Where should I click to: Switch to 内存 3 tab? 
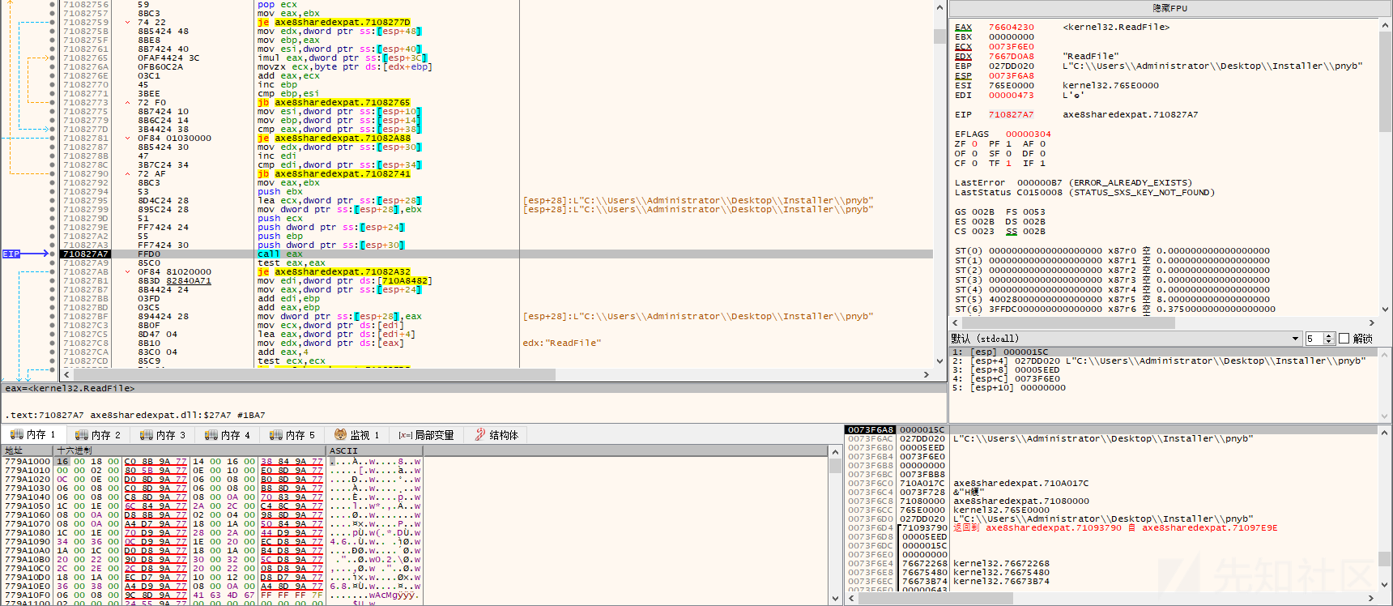(163, 435)
